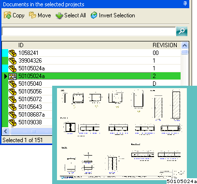This screenshot has width=197, height=184.
Task: Select highlighted 50105024a revision 2 row
Action: 91,76
